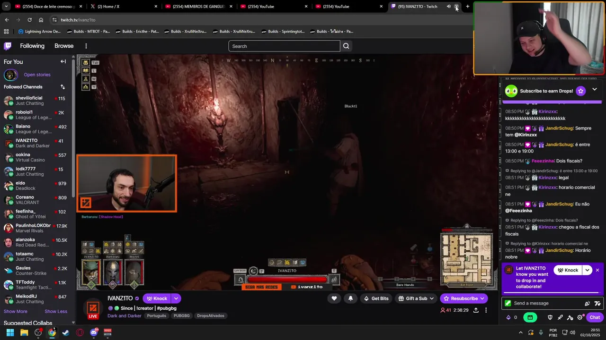Open the 7TV emote picker
Image resolution: width=606 pixels, height=340 pixels.
597,303
